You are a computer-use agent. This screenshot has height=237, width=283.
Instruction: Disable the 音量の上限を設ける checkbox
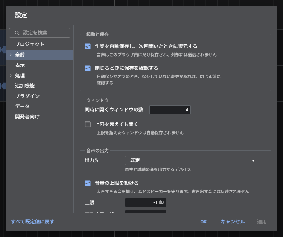click(88, 183)
